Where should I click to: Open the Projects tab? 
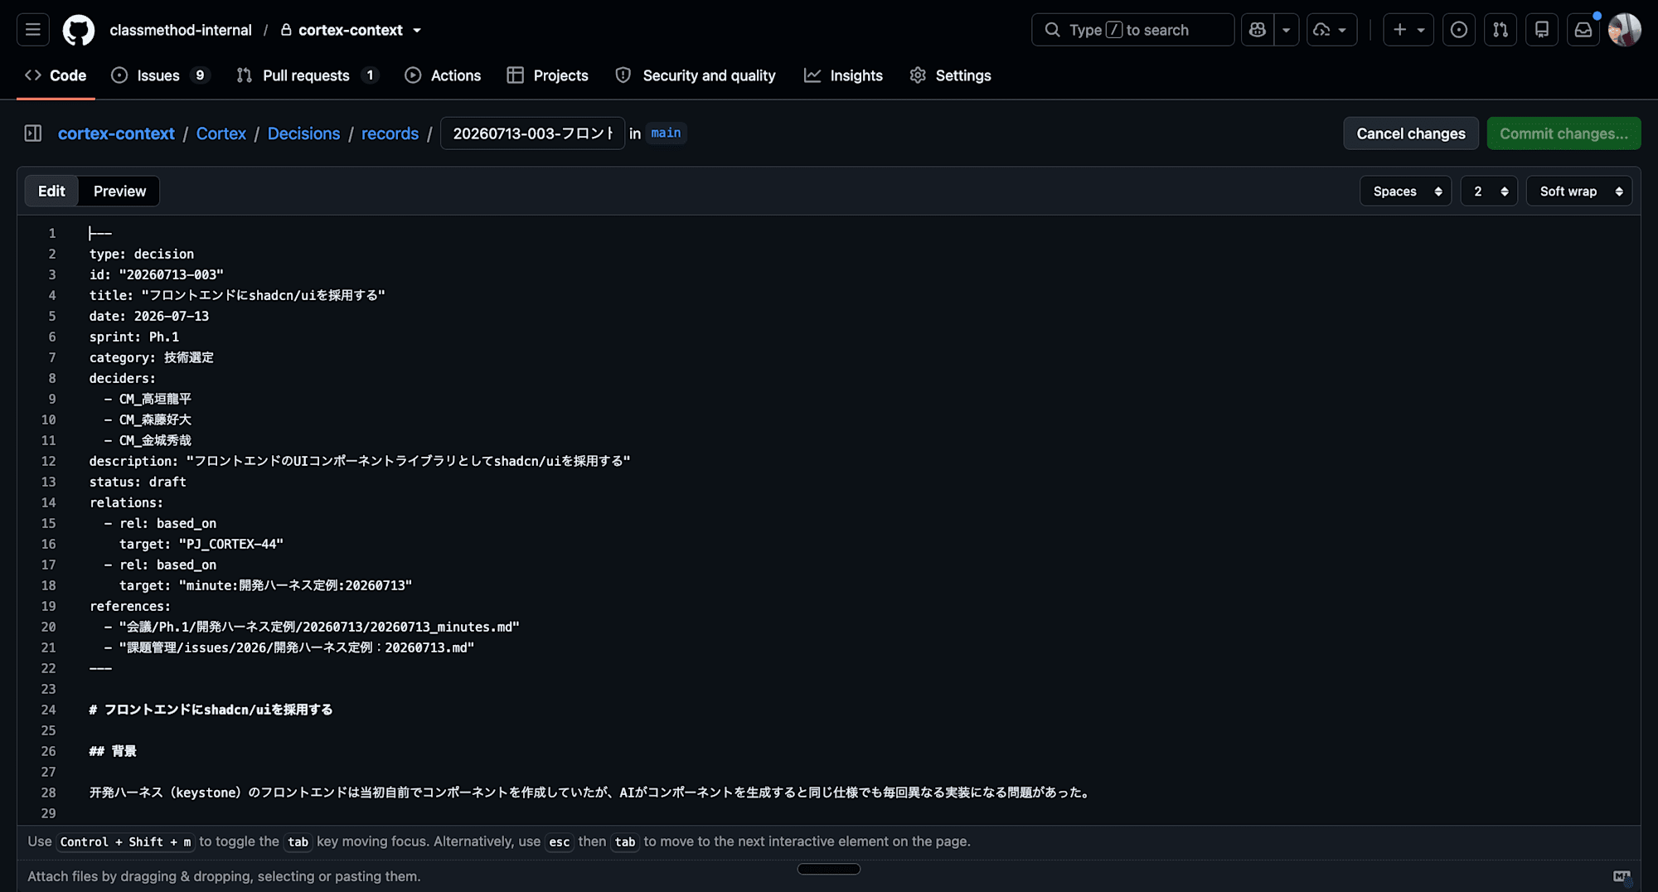[548, 75]
